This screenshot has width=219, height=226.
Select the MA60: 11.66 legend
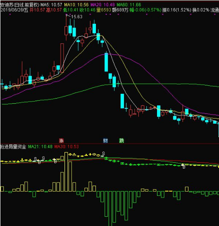point(129,5)
